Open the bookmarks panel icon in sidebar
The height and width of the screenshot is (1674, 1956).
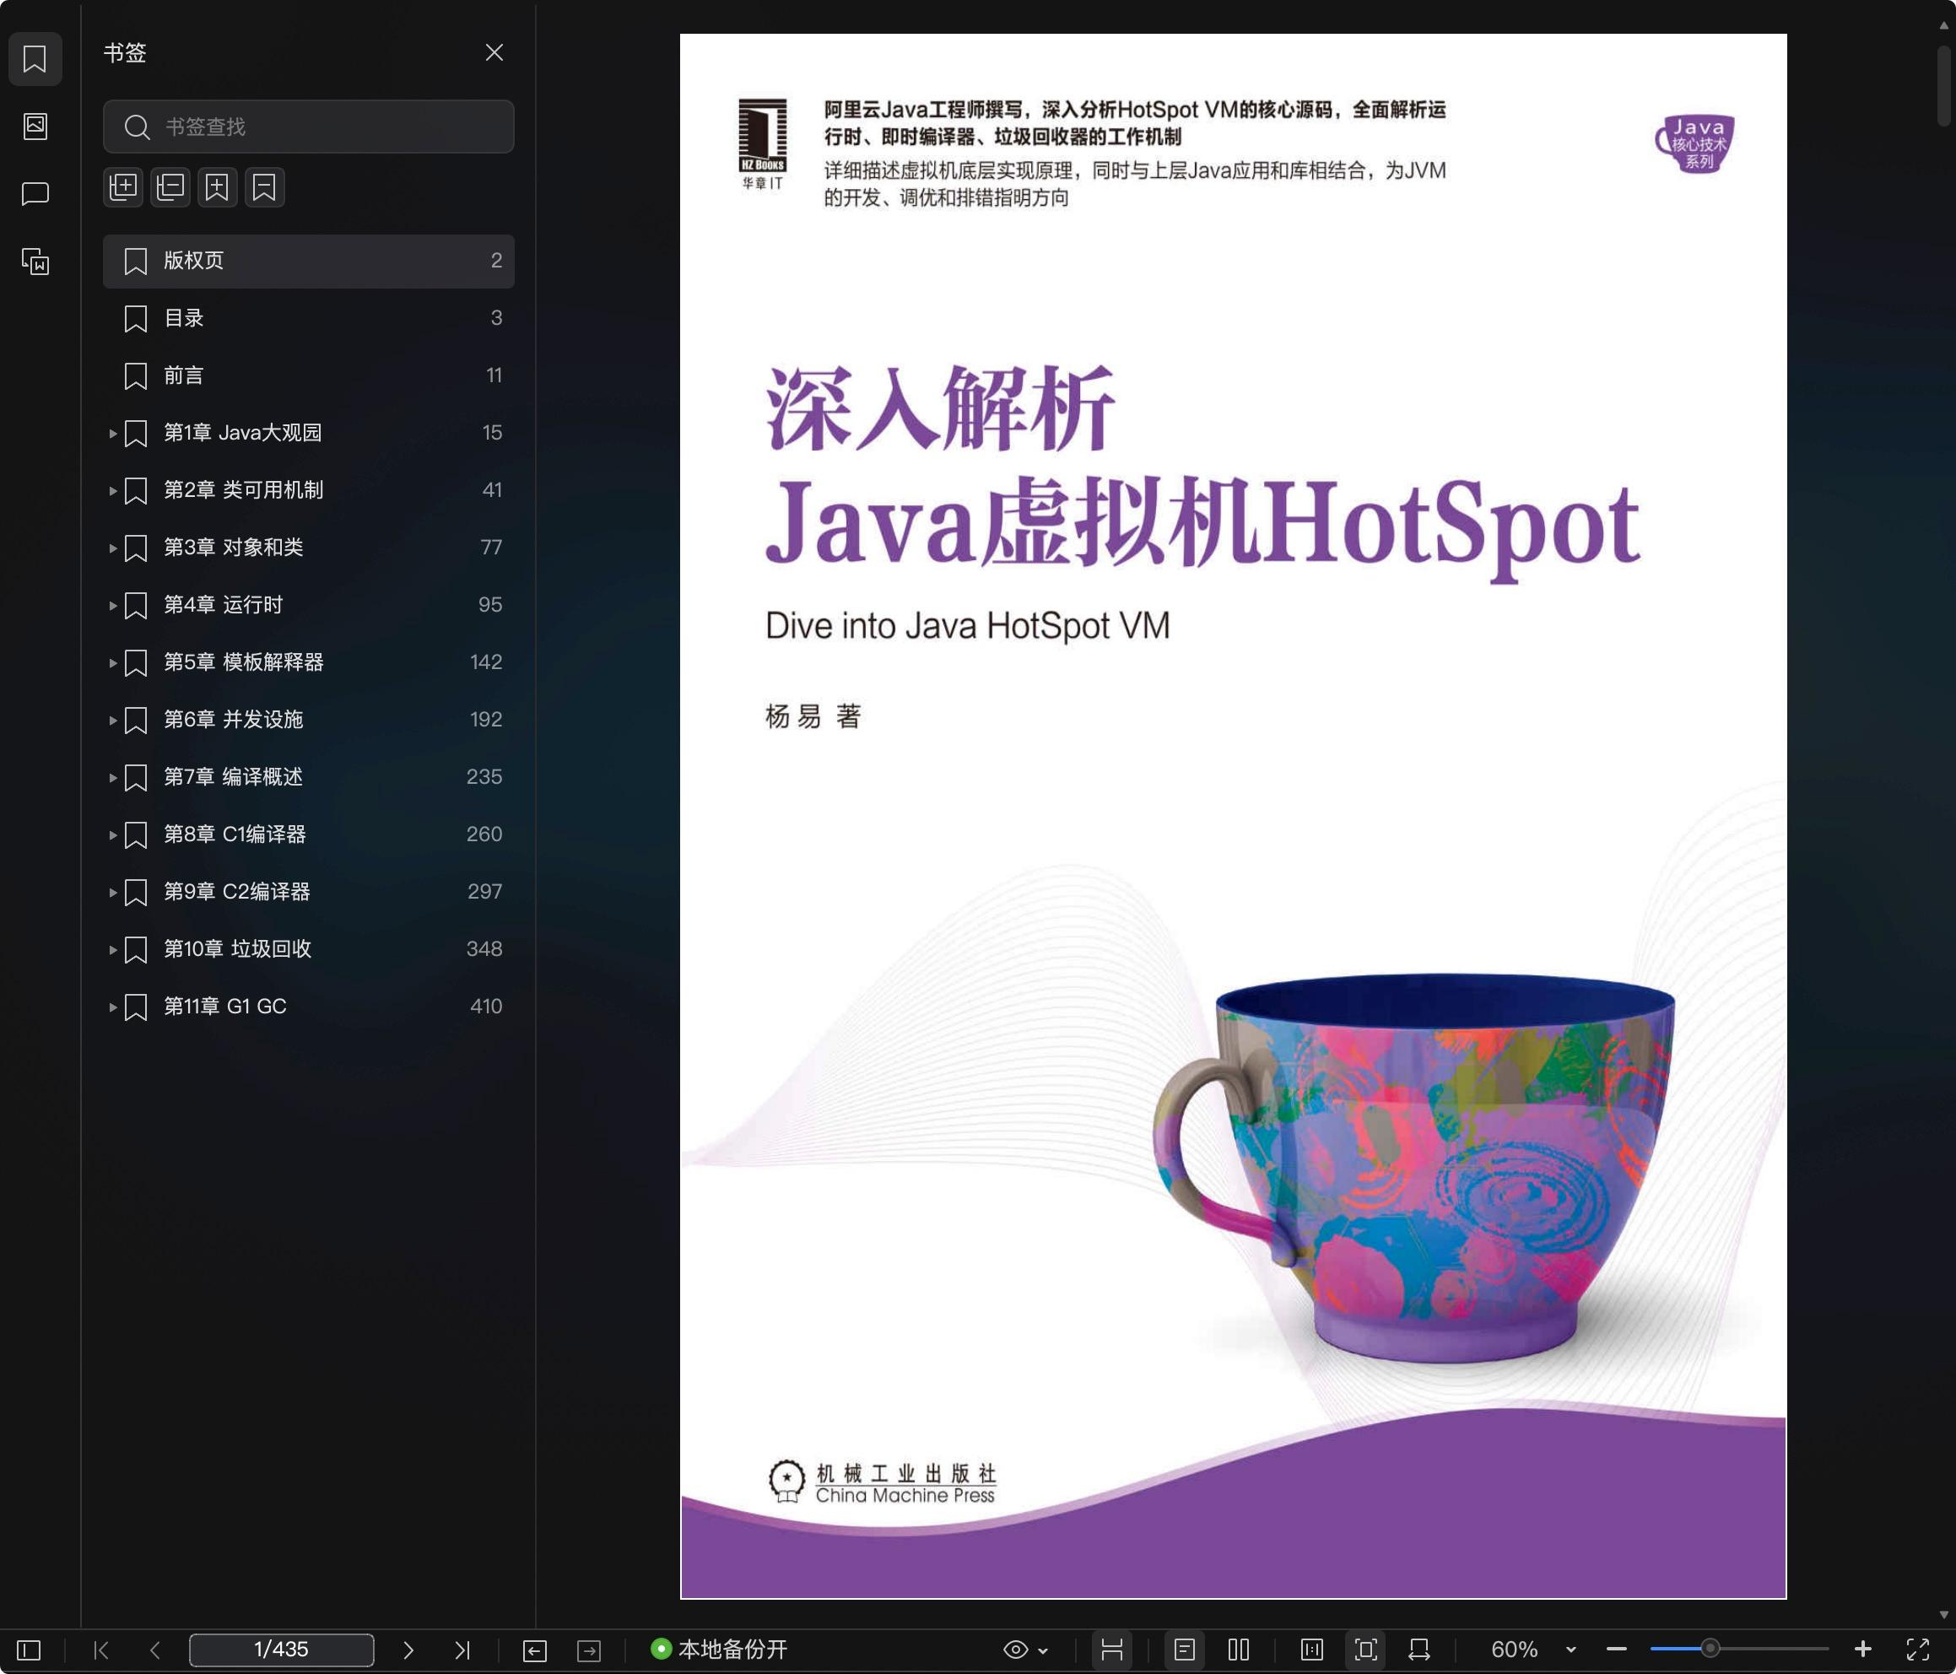pos(35,58)
